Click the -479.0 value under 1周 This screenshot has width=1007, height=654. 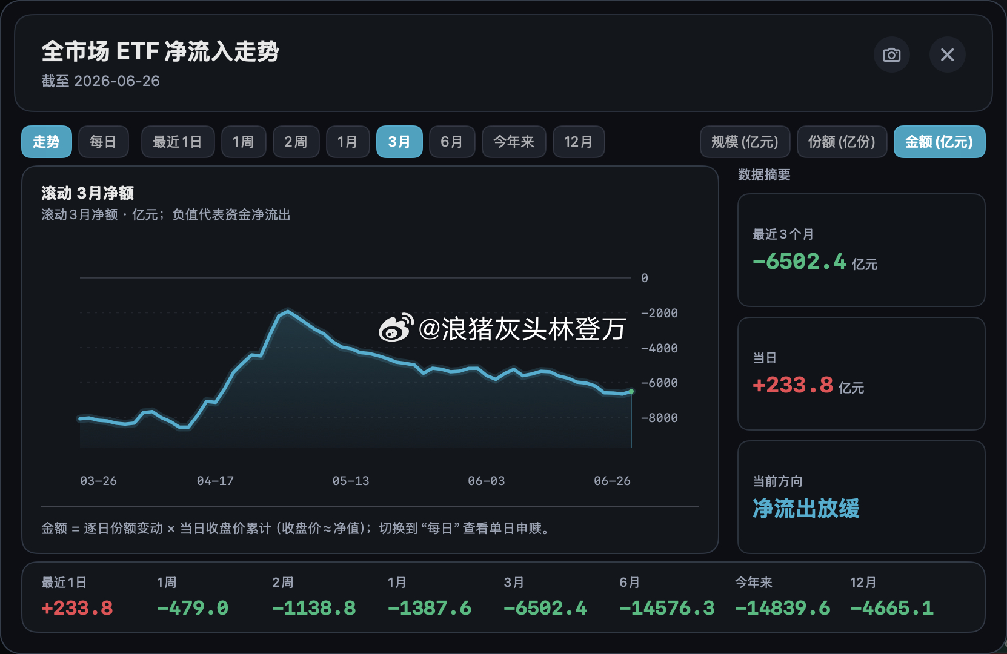tap(193, 608)
